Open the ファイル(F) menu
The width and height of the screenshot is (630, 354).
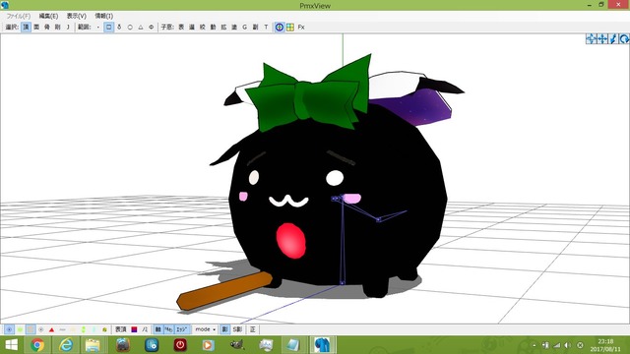(19, 16)
